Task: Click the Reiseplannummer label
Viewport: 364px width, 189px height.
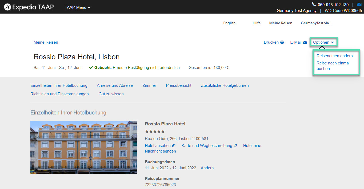Action: [x=162, y=179]
